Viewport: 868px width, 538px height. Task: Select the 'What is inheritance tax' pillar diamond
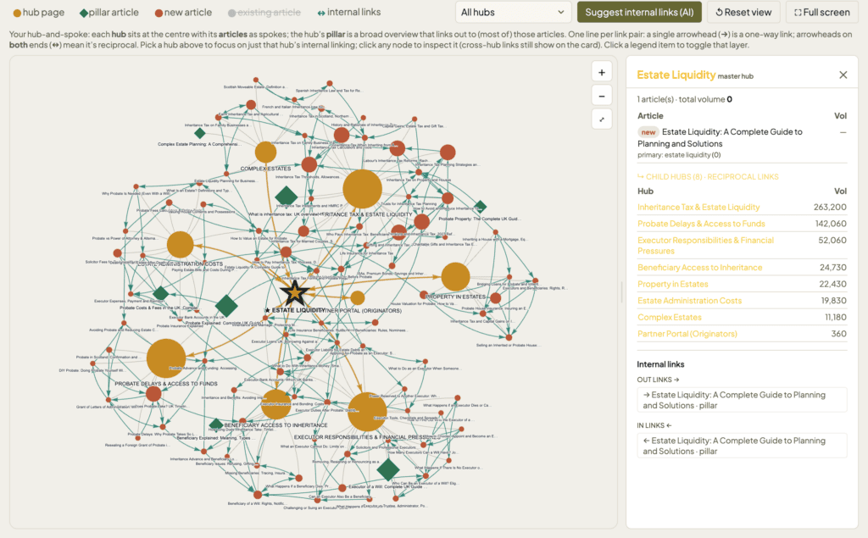[x=287, y=196]
